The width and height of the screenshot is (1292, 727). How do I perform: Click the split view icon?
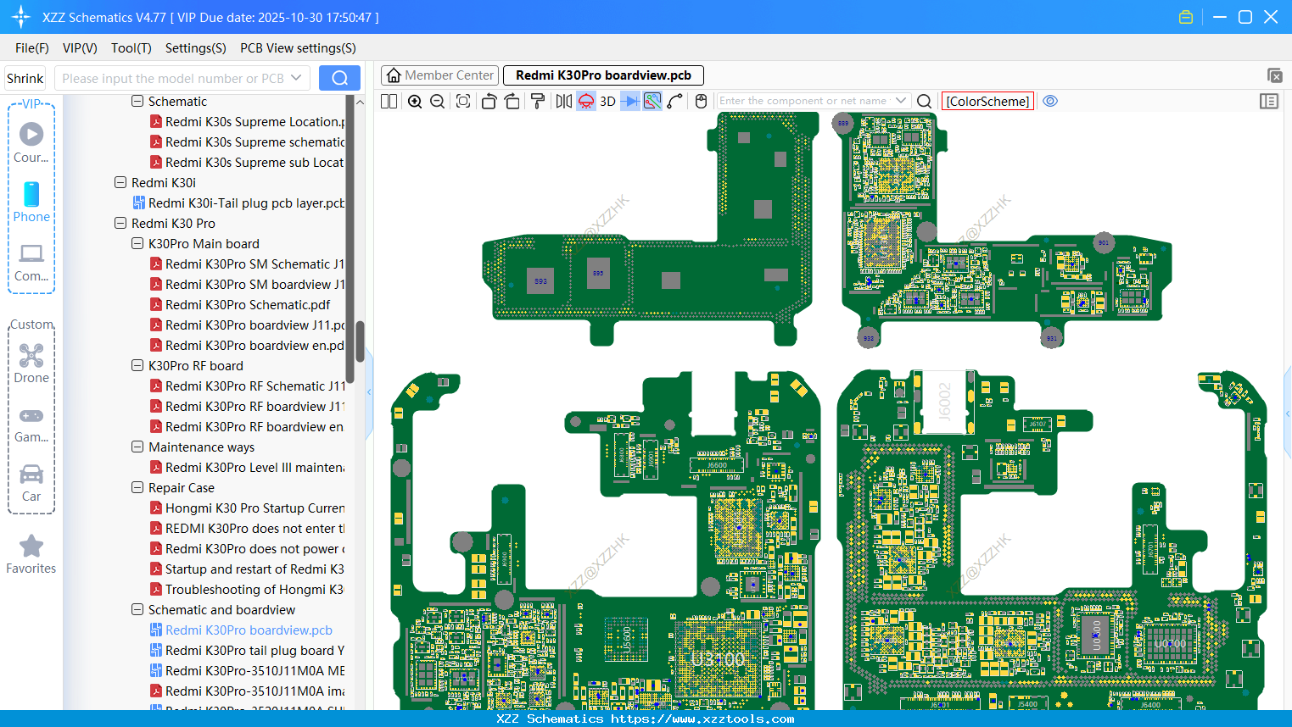pyautogui.click(x=389, y=102)
